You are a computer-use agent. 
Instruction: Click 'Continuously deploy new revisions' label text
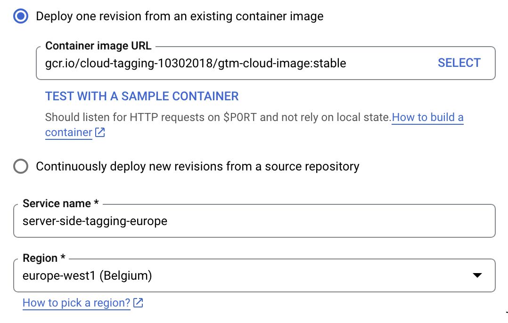coord(197,166)
